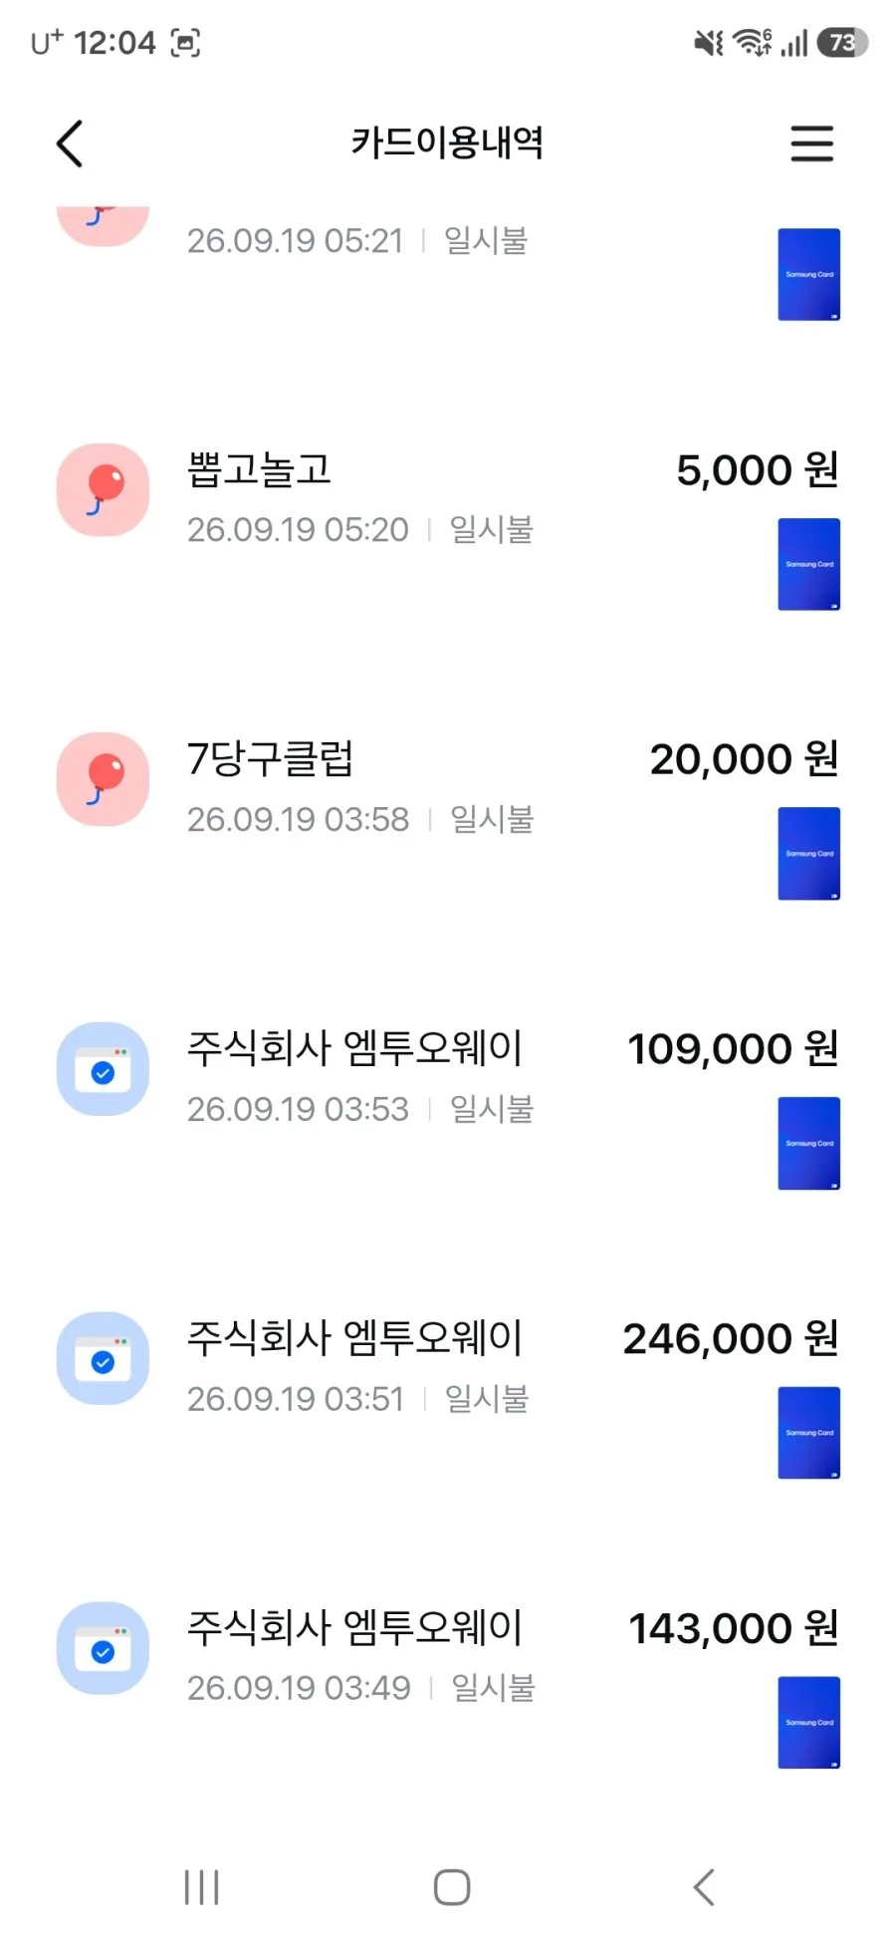Open the 7당구클럽 transaction details

tap(448, 815)
